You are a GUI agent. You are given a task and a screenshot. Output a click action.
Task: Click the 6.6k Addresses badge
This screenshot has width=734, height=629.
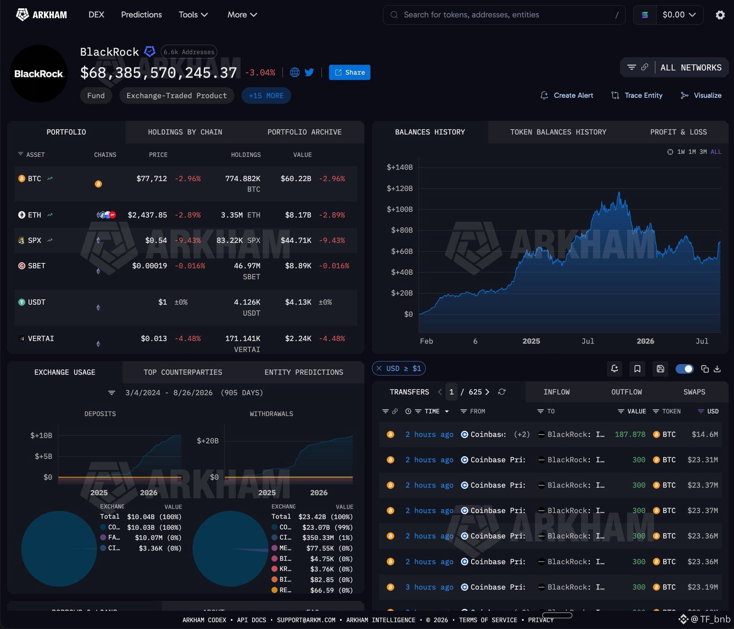189,52
